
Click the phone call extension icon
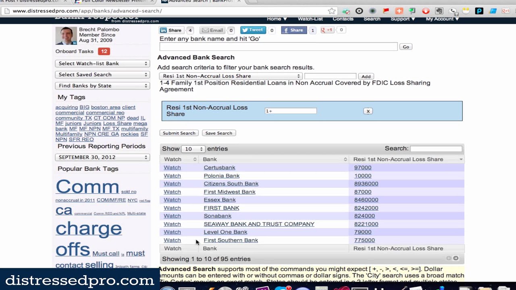(453, 11)
